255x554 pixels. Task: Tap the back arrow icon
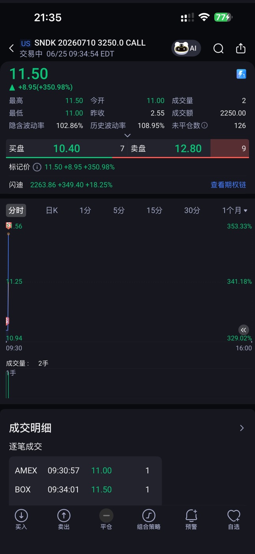point(11,48)
